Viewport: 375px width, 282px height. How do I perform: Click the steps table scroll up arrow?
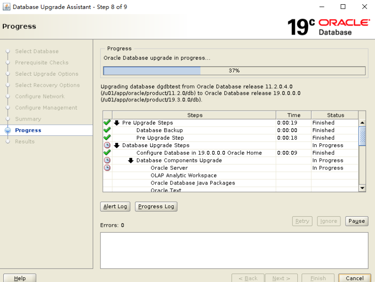362,123
